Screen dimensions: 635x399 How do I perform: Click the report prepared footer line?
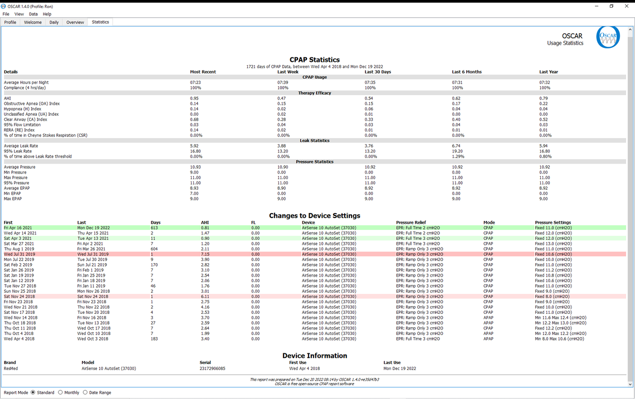point(315,380)
